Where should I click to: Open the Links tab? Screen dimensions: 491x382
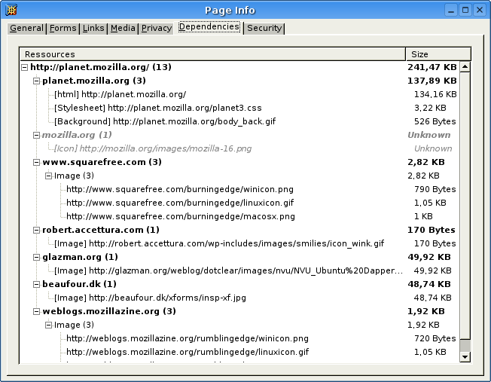93,28
